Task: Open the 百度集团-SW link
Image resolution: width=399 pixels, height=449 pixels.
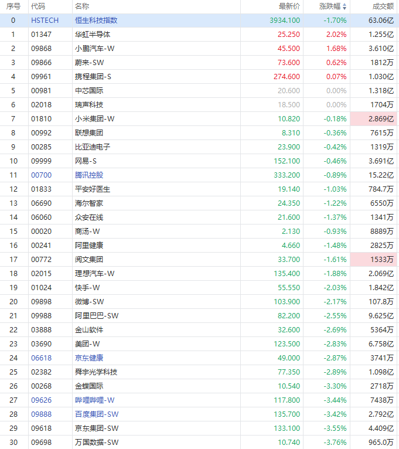Action: [97, 414]
